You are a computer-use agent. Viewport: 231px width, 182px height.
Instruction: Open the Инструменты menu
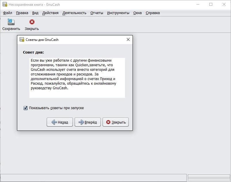118,13
